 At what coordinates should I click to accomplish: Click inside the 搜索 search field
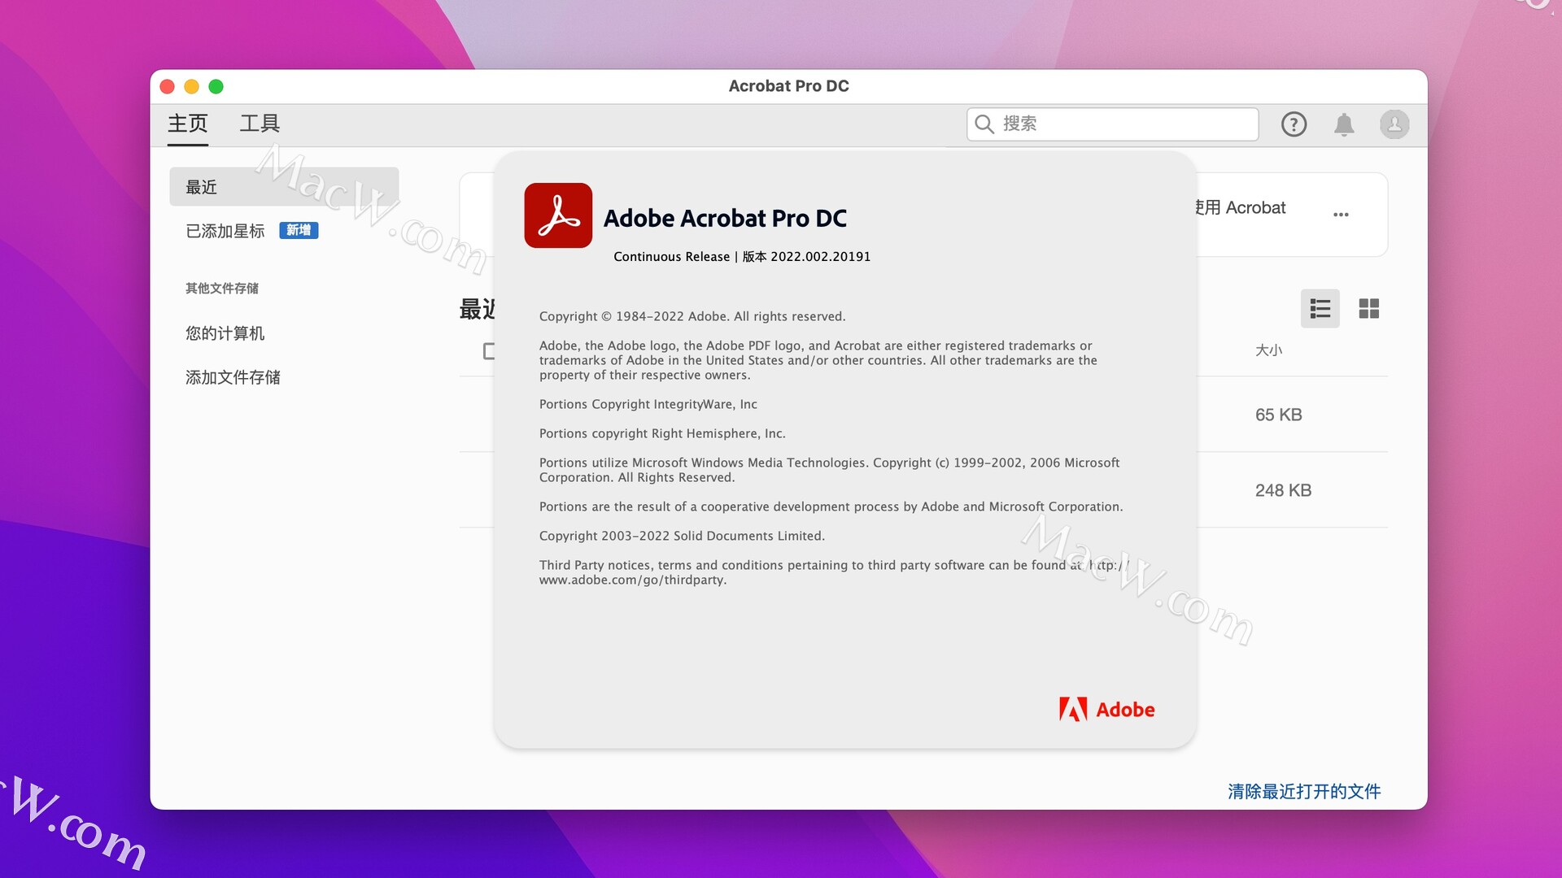pyautogui.click(x=1106, y=124)
